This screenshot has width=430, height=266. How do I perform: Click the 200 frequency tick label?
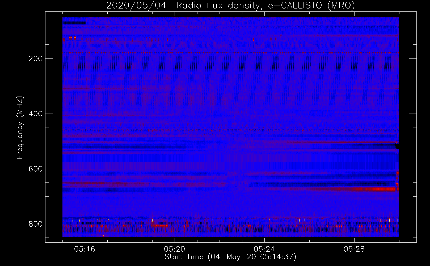pos(35,59)
